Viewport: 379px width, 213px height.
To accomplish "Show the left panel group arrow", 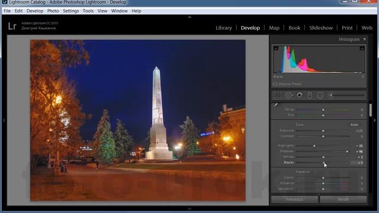I will point(4,120).
